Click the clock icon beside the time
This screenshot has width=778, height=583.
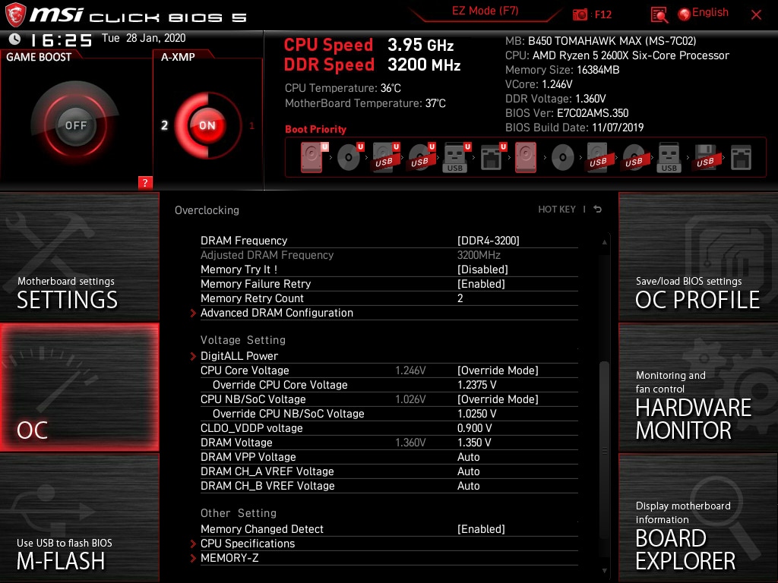tap(15, 39)
